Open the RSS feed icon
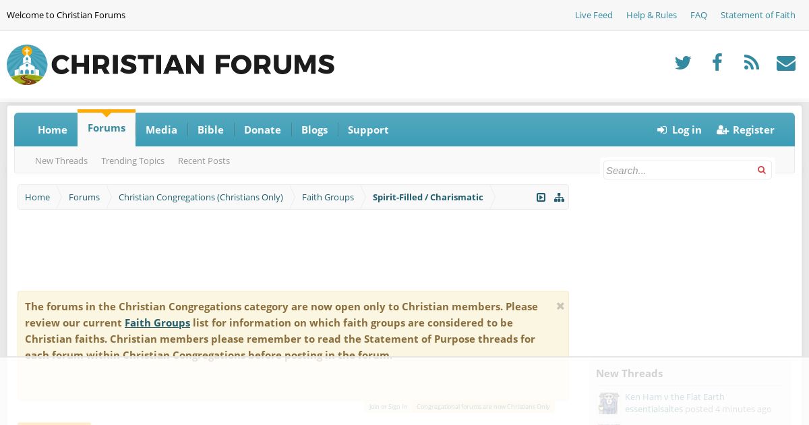809x425 pixels. coord(752,63)
